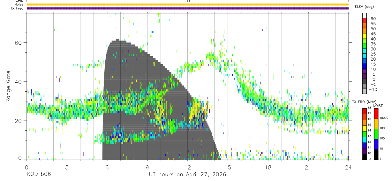392x181 pixels.
Task: Click the 'Range Gate' y-axis label
Action: (8, 87)
